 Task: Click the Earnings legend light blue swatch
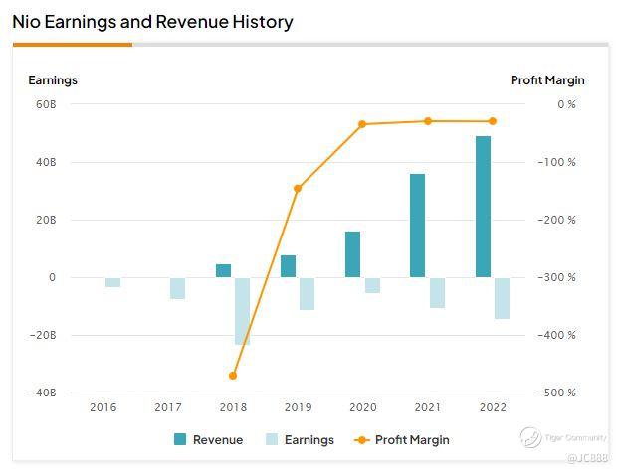(272, 439)
